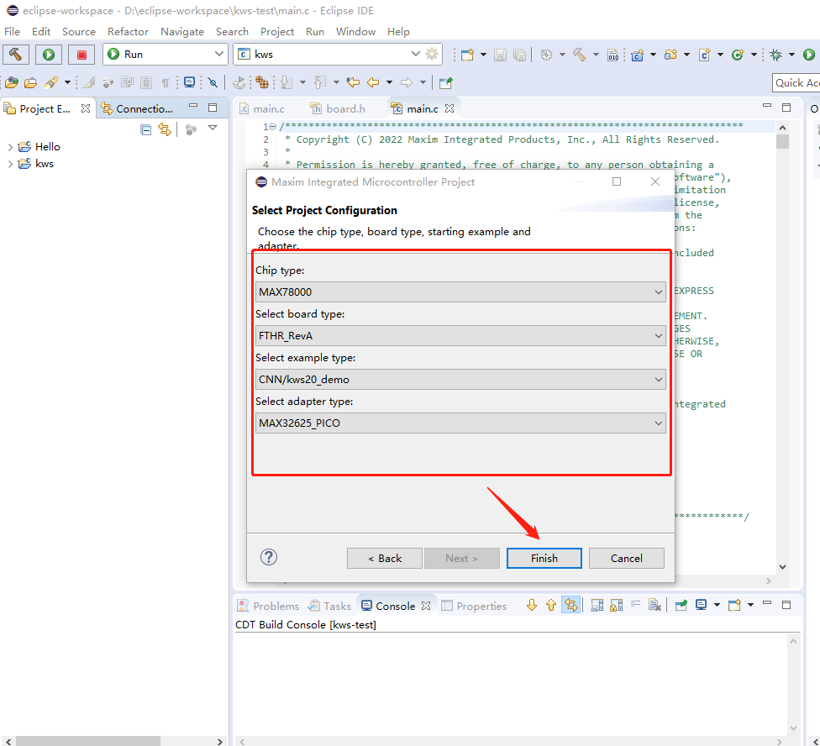820x746 pixels.
Task: Click the Back navigation arrow icon
Action: point(373,82)
